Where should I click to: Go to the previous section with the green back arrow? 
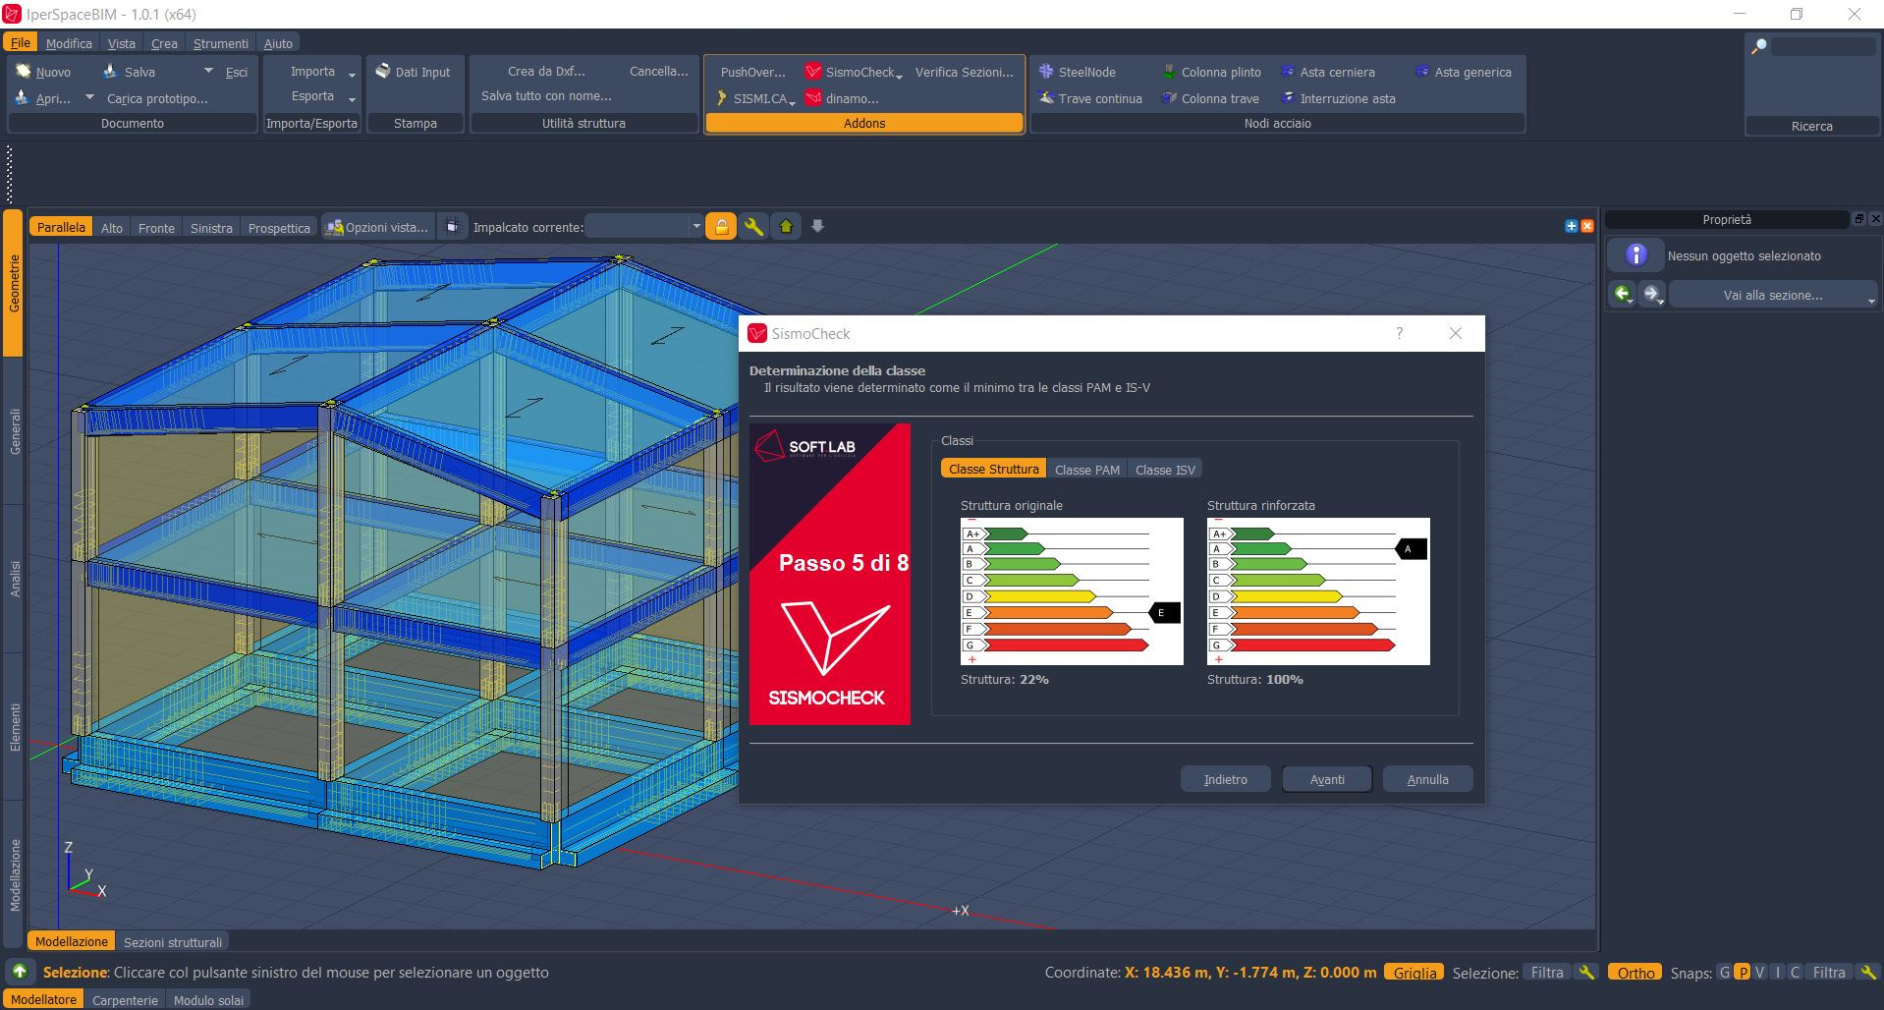pos(1623,294)
